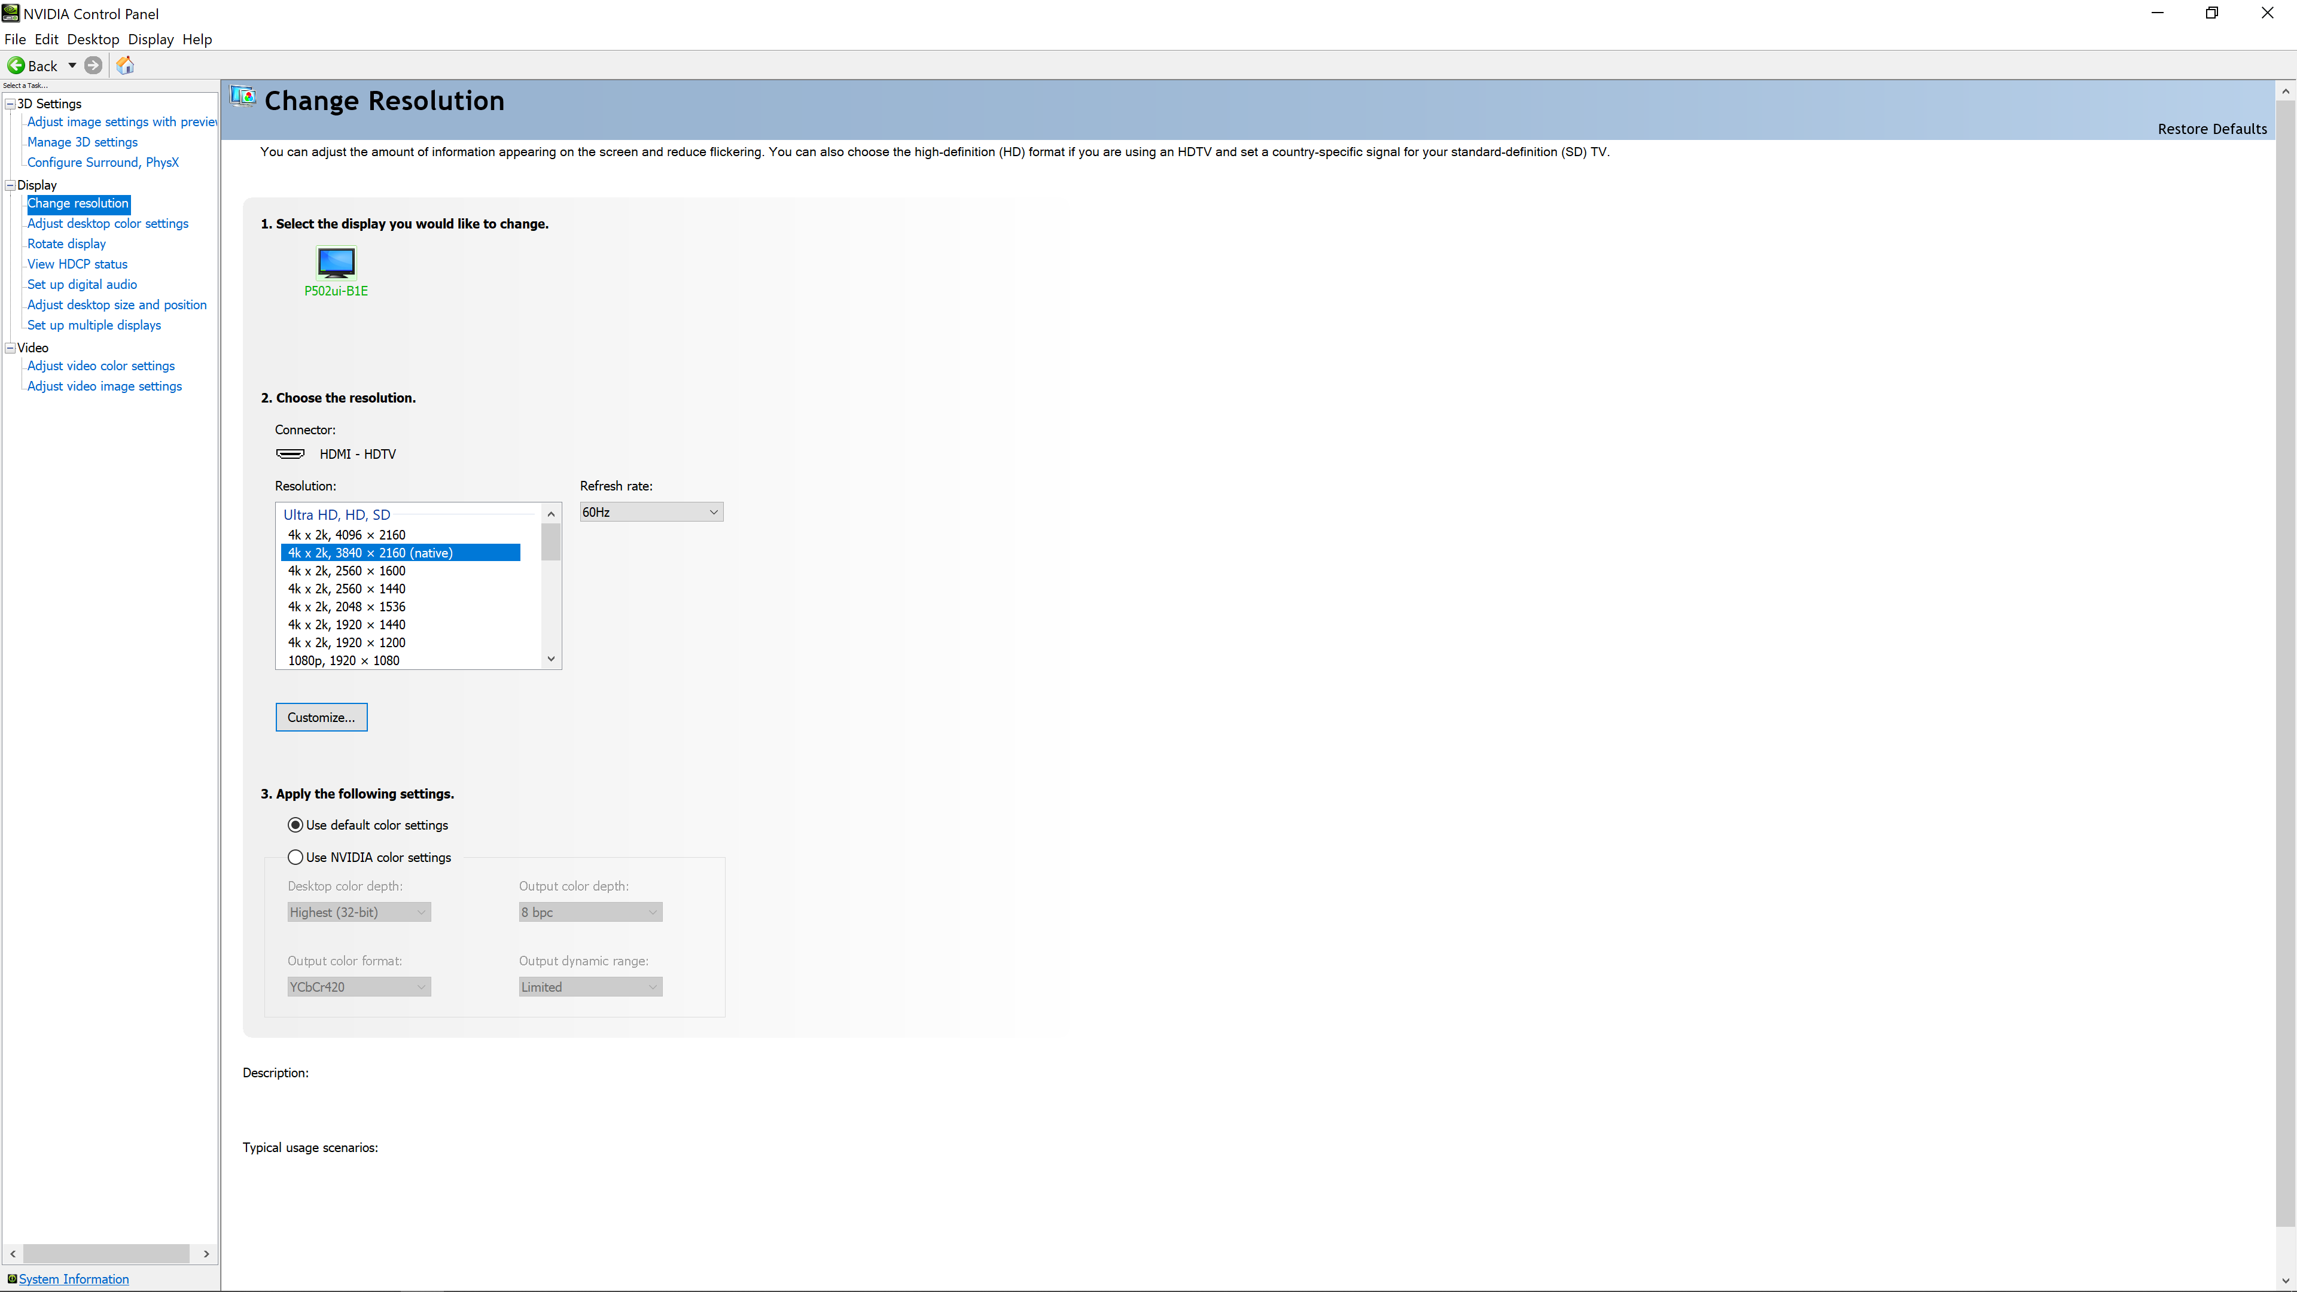
Task: Open the Desktop menu
Action: tap(93, 39)
